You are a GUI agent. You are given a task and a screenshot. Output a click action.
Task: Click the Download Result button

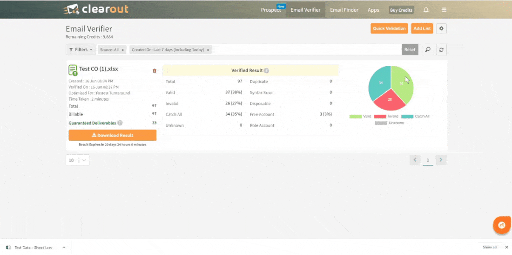pos(112,135)
